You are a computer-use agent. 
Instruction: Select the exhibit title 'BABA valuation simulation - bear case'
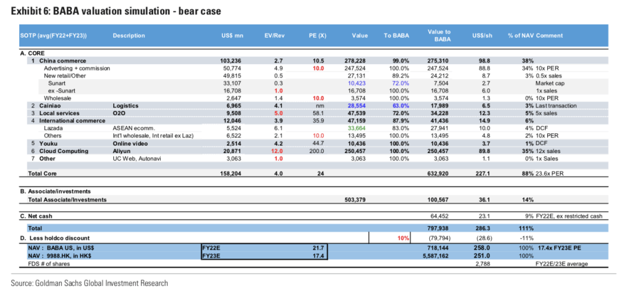click(x=136, y=12)
